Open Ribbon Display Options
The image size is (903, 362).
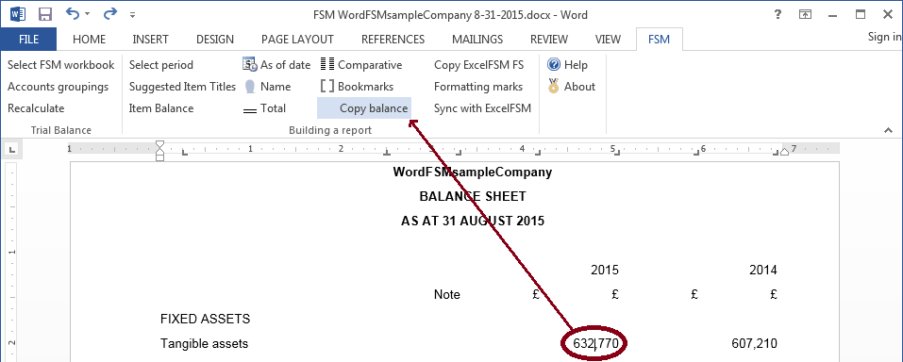(x=805, y=14)
